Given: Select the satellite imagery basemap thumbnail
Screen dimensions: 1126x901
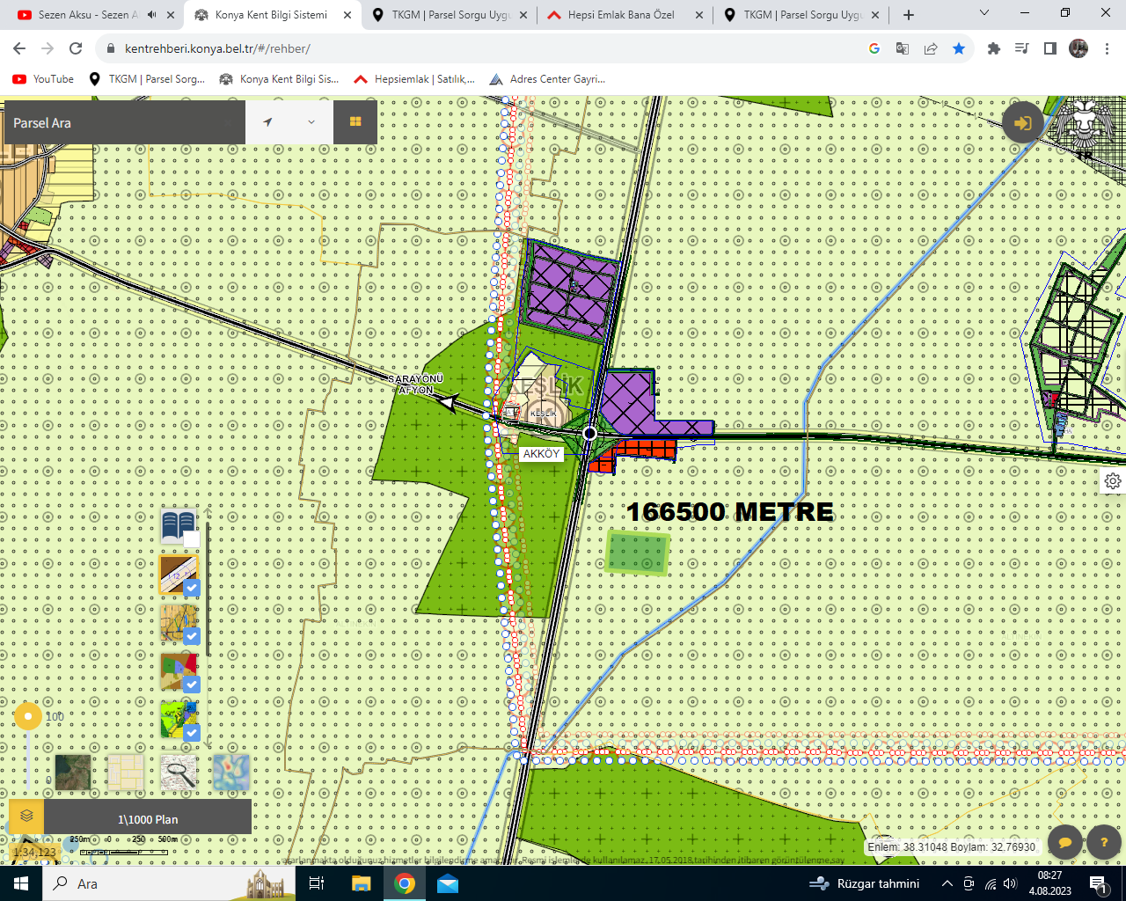Looking at the screenshot, I should [x=72, y=773].
